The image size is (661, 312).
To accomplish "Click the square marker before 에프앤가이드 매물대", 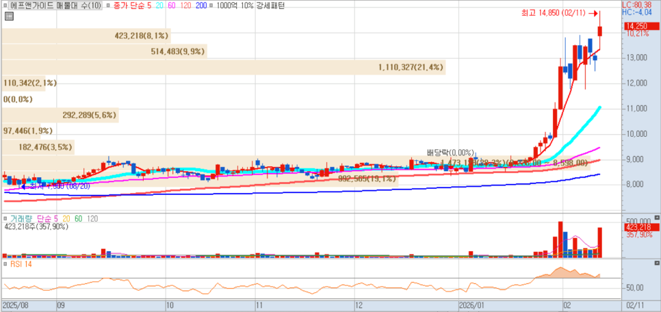I will coord(6,5).
